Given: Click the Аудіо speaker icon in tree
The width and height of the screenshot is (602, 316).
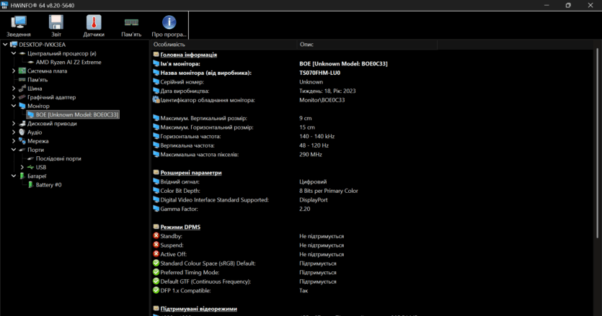Looking at the screenshot, I should point(22,132).
